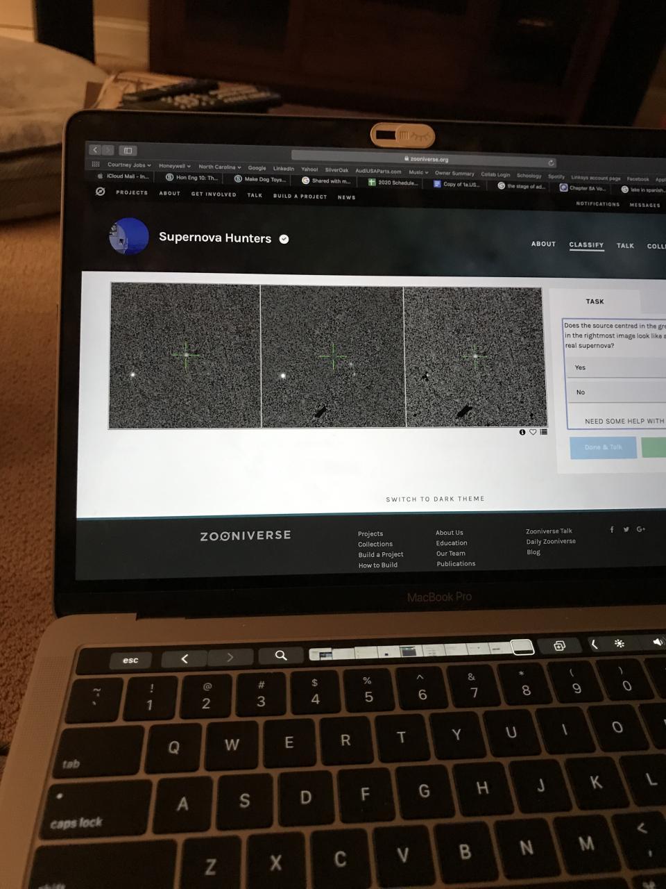Click the zooniverse.org address bar

(x=426, y=158)
